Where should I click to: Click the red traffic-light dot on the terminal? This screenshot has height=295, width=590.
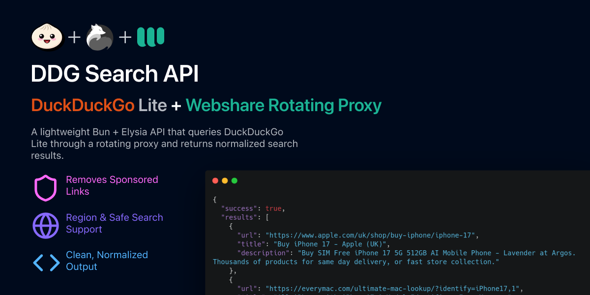215,180
